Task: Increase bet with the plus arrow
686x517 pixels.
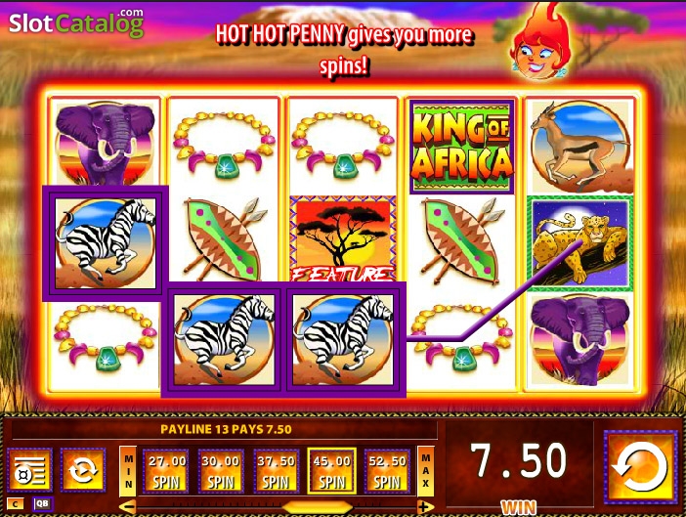Action: [x=424, y=507]
